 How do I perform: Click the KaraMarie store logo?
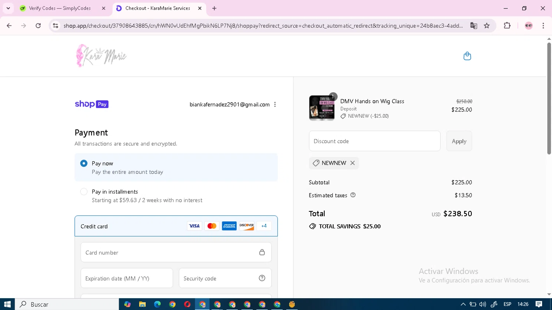pyautogui.click(x=101, y=56)
